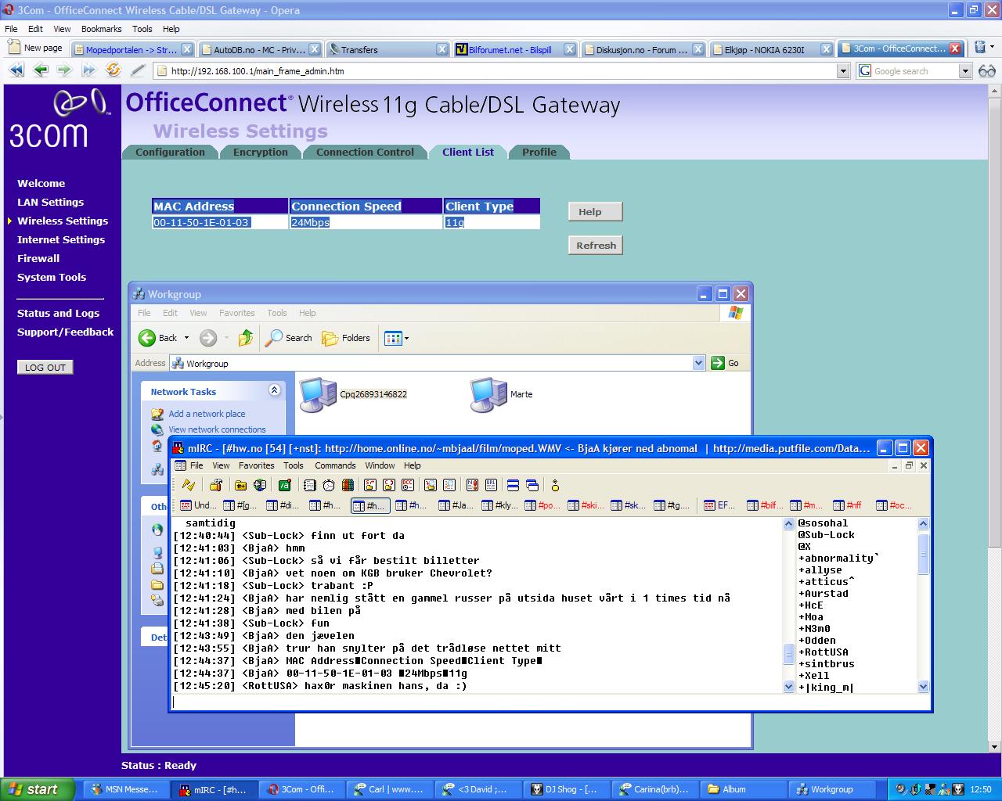Open Opera URL address dropdown arrow

pos(843,71)
